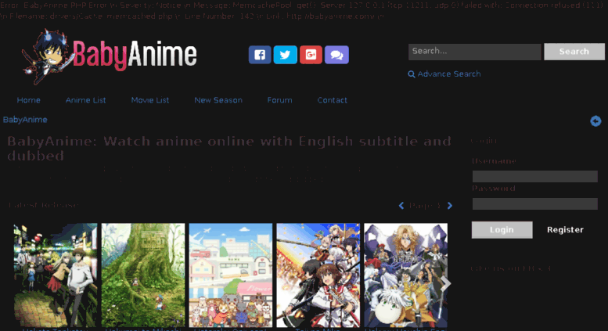Click the BabyAnime breadcrumb link
This screenshot has height=331, width=608.
click(x=25, y=120)
